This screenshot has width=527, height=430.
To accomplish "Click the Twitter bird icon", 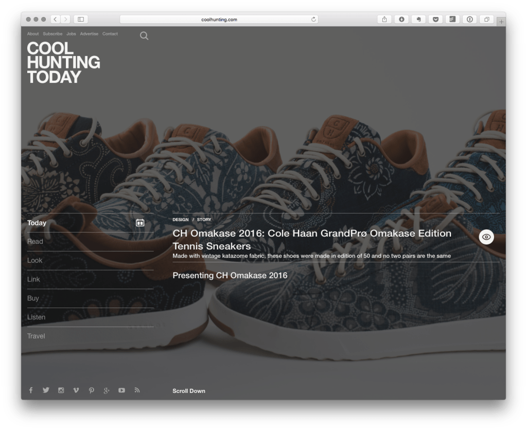I will [46, 390].
